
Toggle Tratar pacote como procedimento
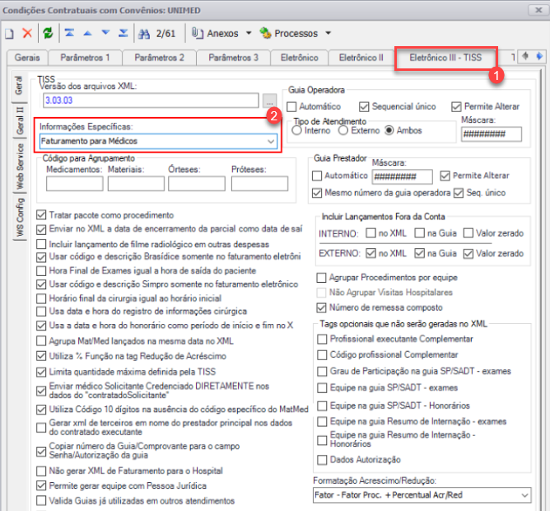point(41,215)
